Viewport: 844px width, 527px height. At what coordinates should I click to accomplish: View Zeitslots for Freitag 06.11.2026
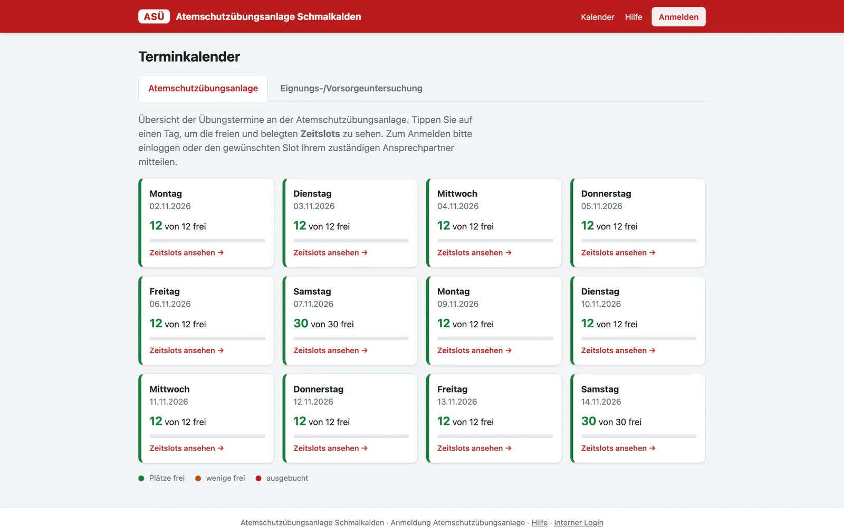187,350
